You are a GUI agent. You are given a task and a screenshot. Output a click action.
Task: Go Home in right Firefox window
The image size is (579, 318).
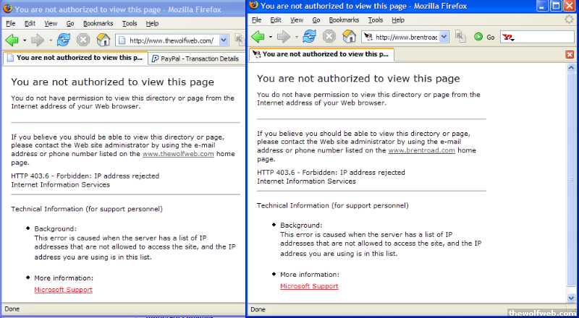[x=349, y=37]
